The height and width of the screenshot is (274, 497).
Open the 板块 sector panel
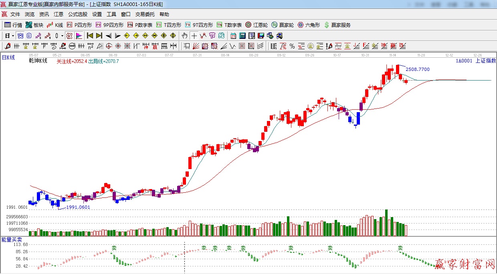point(34,25)
